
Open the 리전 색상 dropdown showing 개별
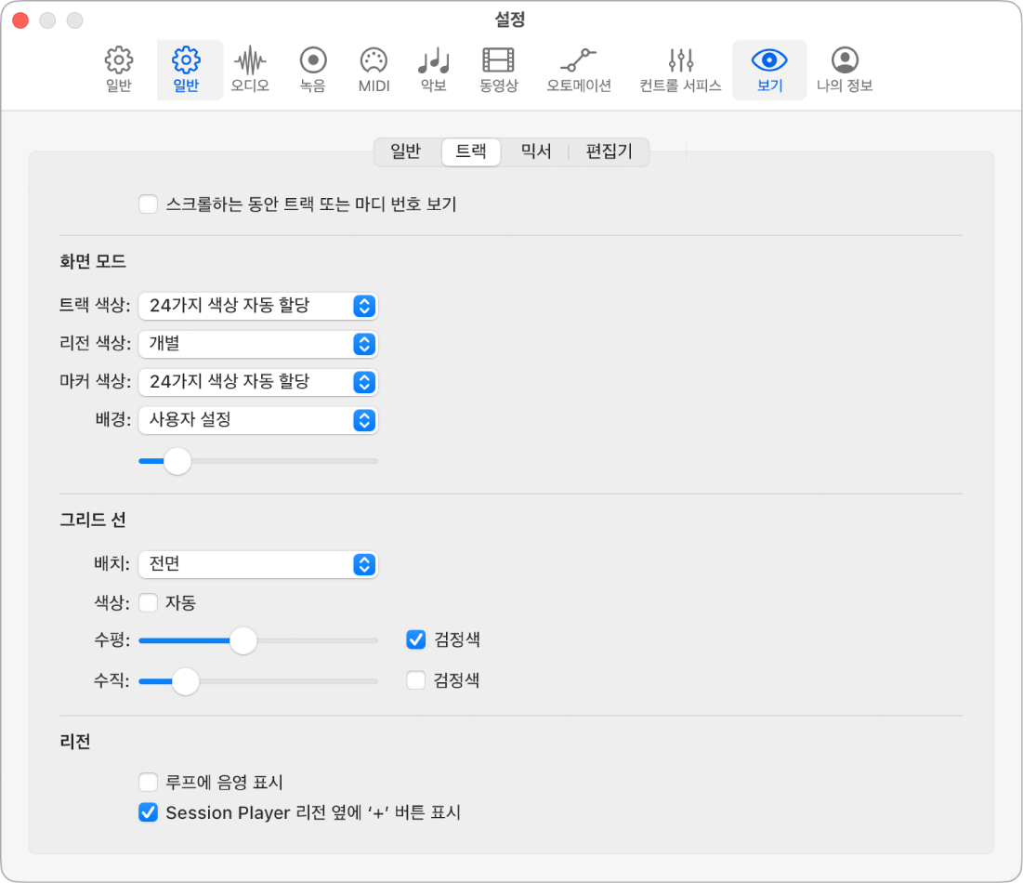pyautogui.click(x=258, y=344)
